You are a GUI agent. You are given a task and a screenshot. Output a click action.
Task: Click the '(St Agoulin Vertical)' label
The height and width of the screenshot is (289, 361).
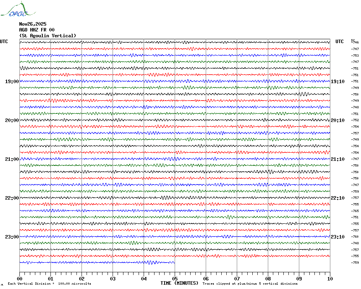pos(48,36)
